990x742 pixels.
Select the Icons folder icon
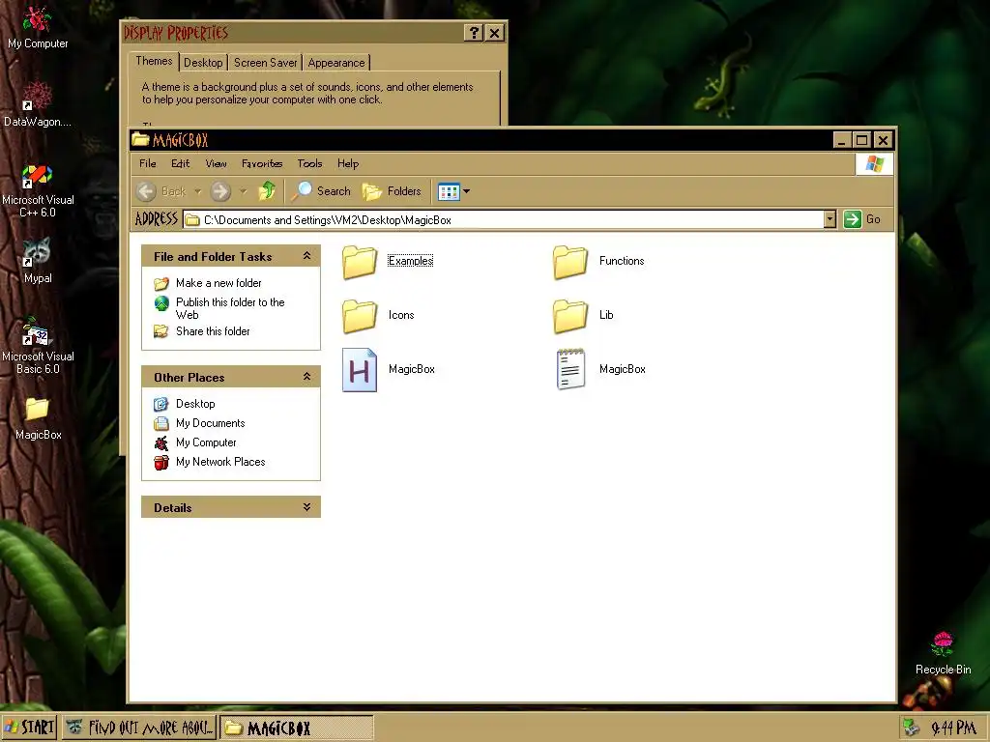(x=360, y=316)
